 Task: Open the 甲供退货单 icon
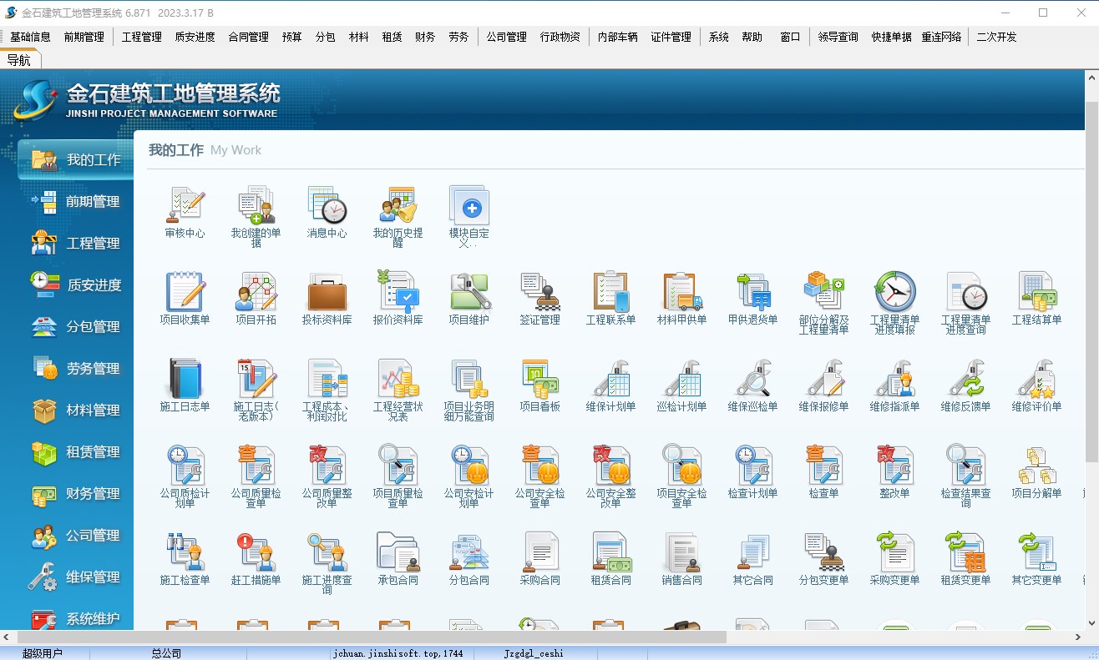click(x=752, y=292)
